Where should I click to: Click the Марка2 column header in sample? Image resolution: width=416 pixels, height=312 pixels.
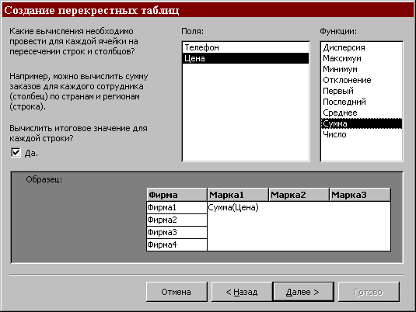click(x=299, y=195)
